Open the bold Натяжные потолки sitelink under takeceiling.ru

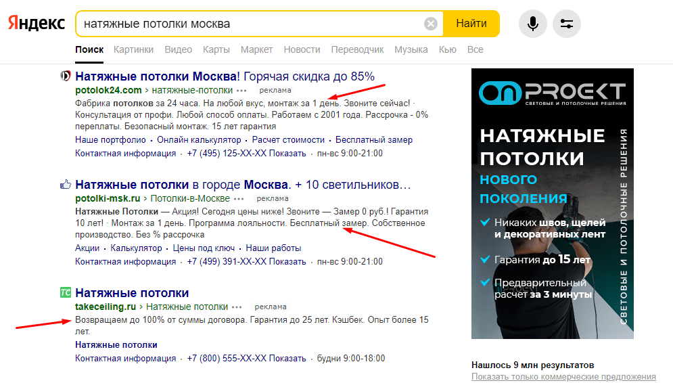(116, 345)
